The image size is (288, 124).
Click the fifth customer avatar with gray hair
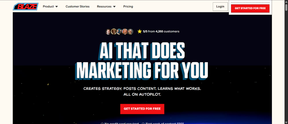(x=130, y=31)
